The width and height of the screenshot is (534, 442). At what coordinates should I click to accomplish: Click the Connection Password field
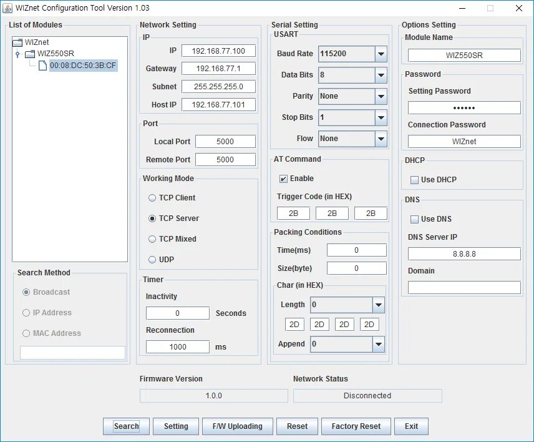point(464,142)
